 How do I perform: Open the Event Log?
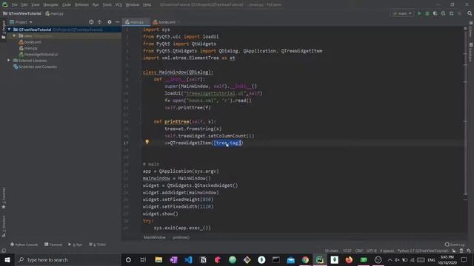click(455, 245)
